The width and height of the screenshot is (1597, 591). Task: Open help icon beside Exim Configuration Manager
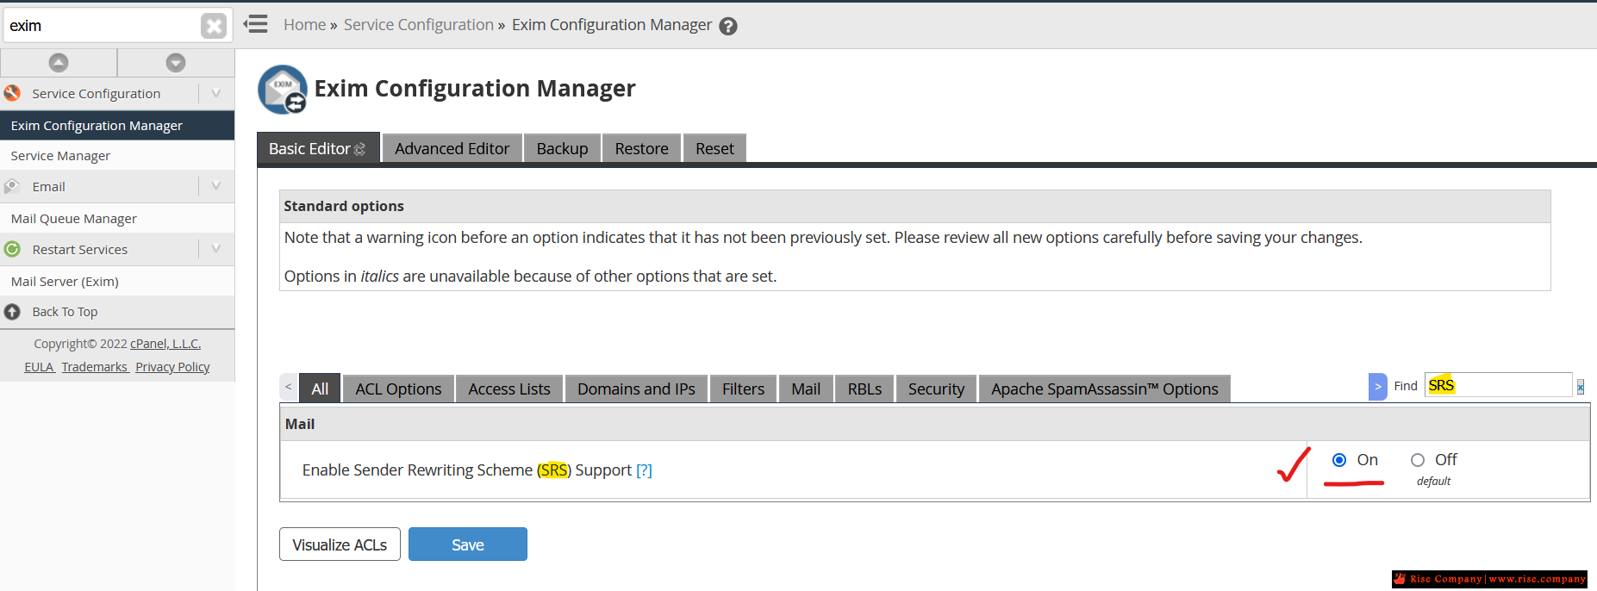point(728,26)
